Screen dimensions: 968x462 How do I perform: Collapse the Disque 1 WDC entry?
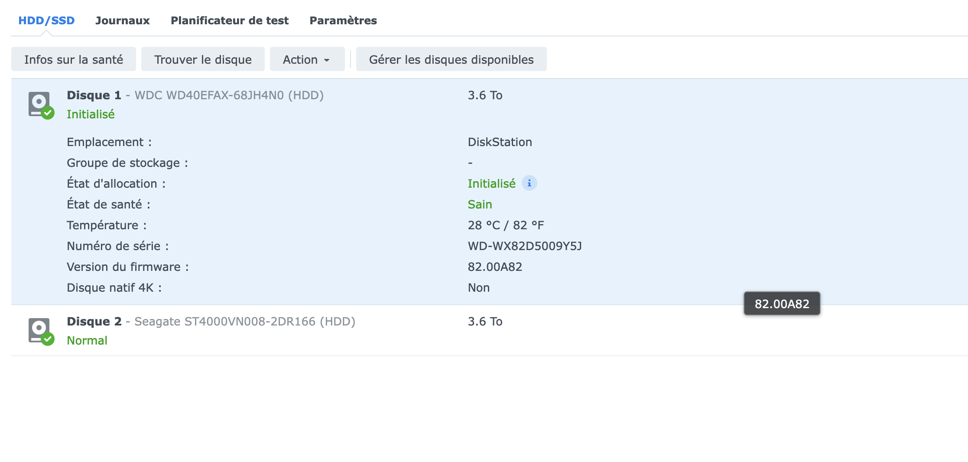pyautogui.click(x=489, y=104)
